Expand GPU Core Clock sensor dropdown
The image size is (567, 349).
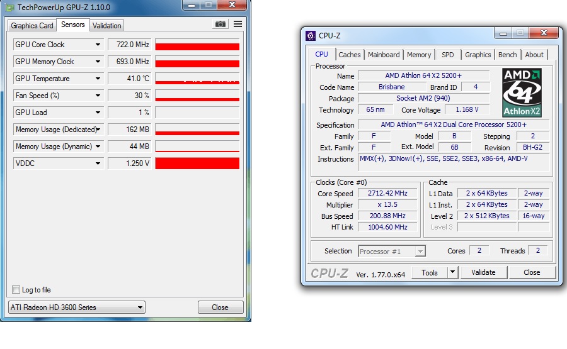coord(98,45)
